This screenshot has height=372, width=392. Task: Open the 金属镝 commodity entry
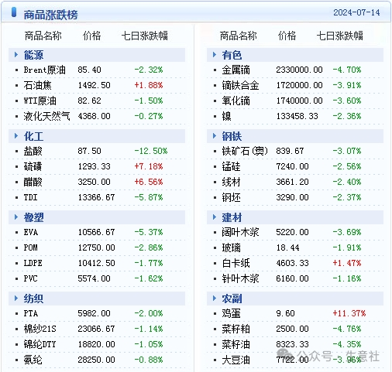point(236,70)
